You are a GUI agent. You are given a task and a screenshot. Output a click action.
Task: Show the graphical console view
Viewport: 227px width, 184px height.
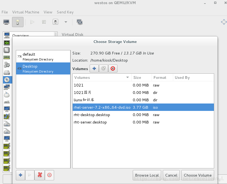point(6,22)
